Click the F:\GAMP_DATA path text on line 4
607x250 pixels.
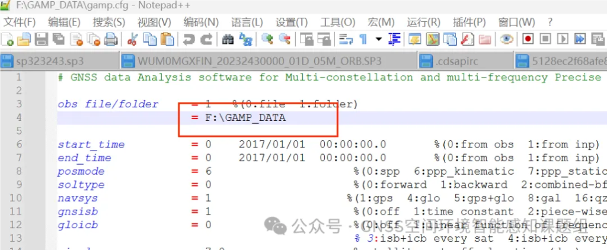pos(245,117)
